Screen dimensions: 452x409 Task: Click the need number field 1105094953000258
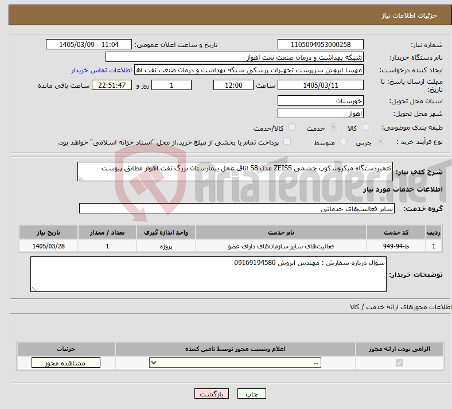click(321, 44)
